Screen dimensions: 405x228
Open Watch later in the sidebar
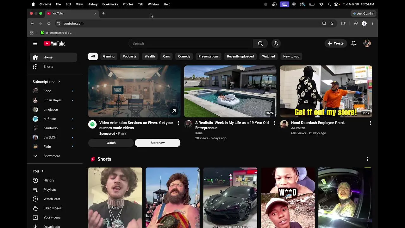(x=53, y=199)
